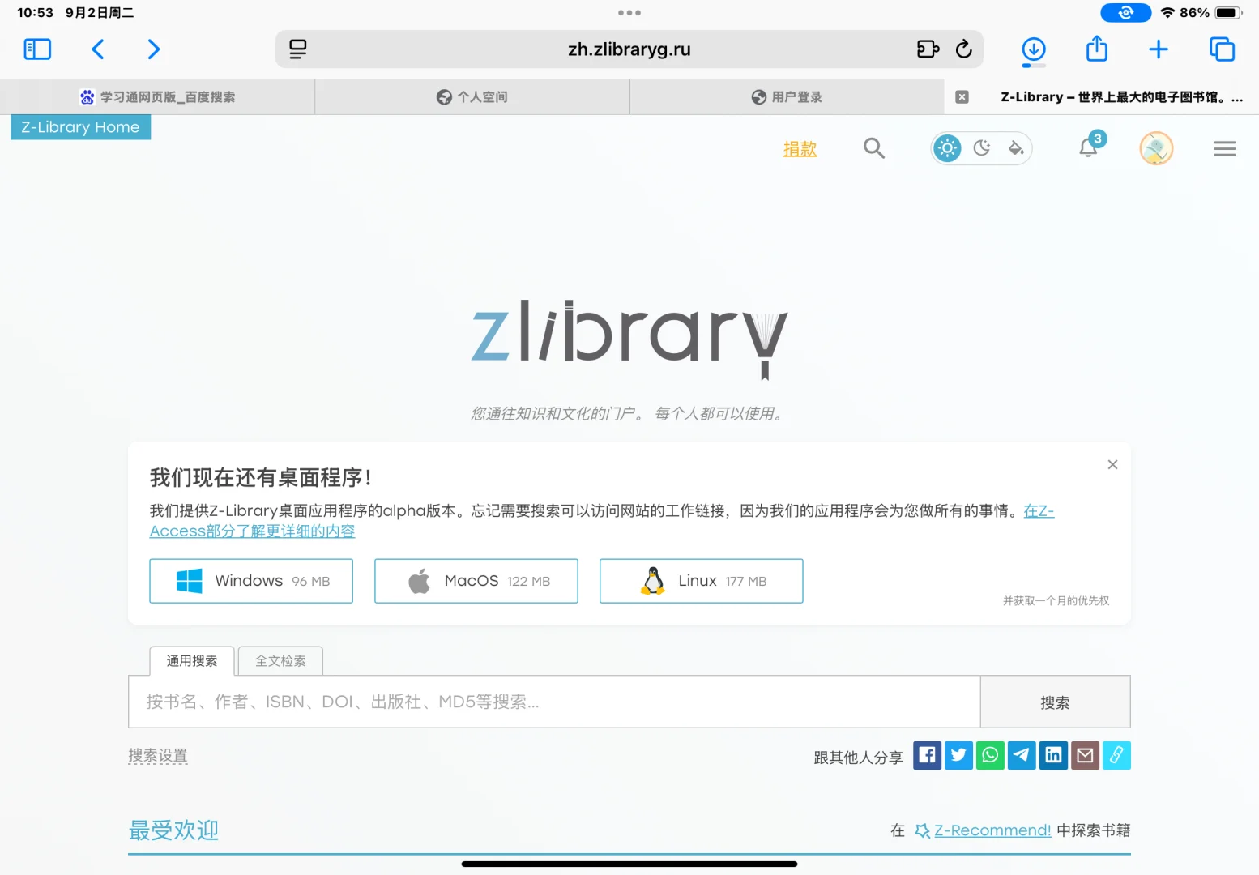This screenshot has height=875, width=1259.
Task: Share via Twitter
Action: click(958, 756)
